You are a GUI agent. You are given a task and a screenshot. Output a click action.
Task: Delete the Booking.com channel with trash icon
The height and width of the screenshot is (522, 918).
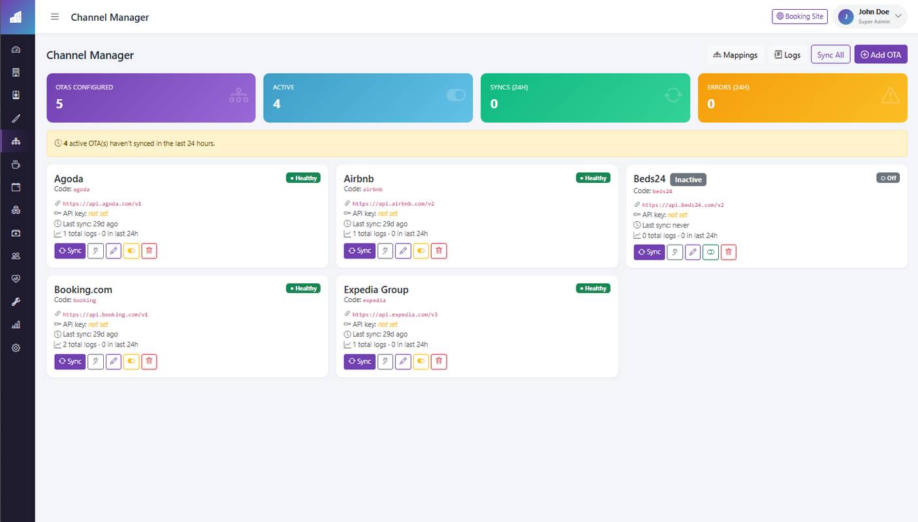tap(149, 361)
